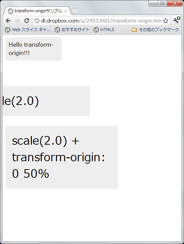Go back to the previous page
The height and width of the screenshot is (244, 184).
tap(8, 21)
